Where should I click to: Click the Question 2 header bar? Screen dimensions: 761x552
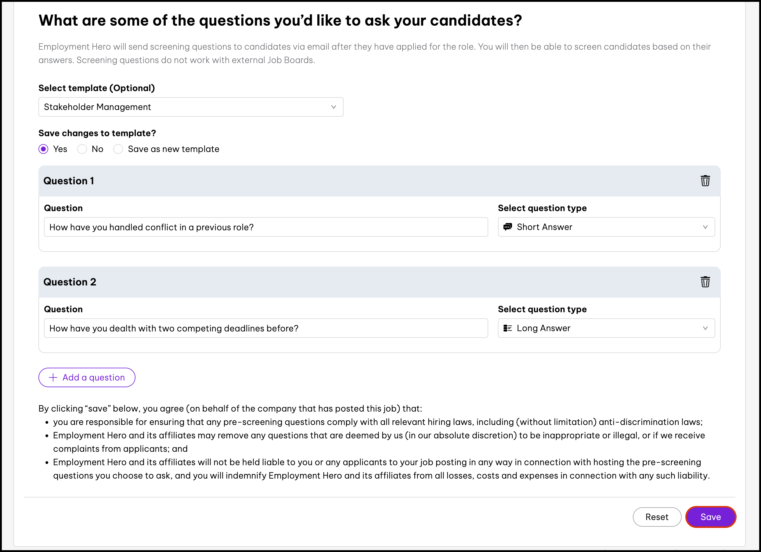click(379, 282)
